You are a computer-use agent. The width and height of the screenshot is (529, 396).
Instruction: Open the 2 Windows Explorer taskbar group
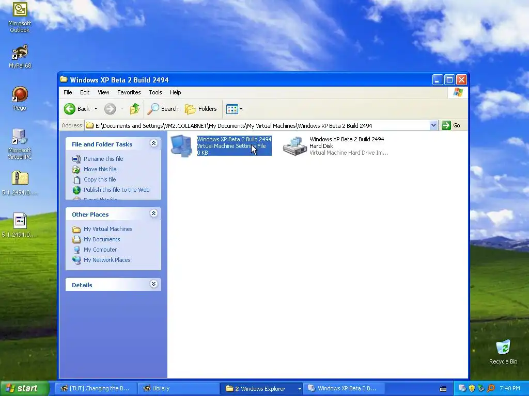click(x=261, y=389)
